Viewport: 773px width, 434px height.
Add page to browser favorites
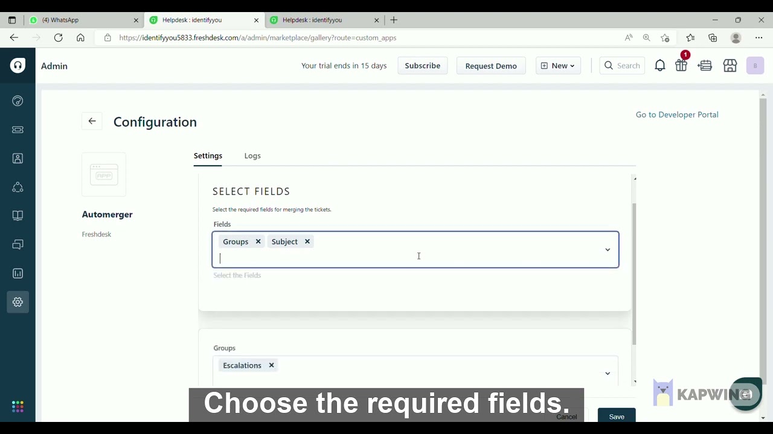(x=665, y=37)
